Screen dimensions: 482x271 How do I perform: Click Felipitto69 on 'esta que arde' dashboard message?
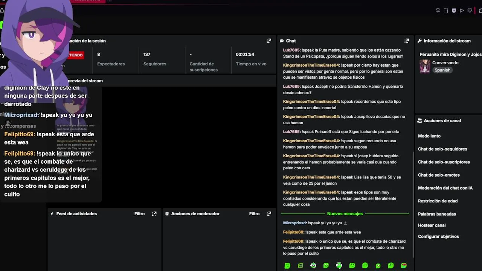pos(293,232)
